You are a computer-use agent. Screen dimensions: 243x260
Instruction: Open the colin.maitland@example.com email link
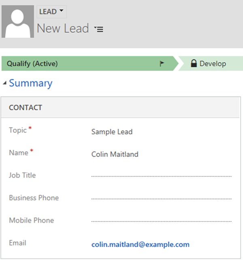tap(140, 244)
